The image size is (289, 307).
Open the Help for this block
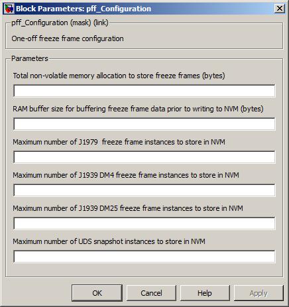205,293
